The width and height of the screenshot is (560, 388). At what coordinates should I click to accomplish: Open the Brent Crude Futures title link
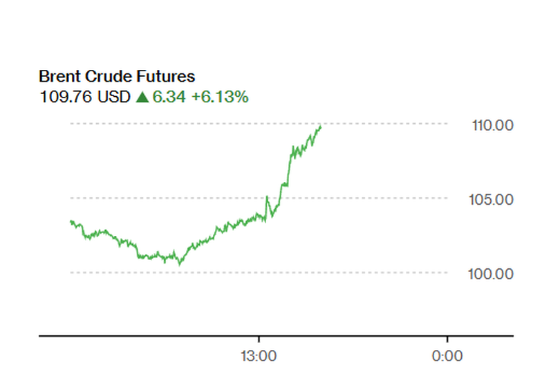(117, 77)
